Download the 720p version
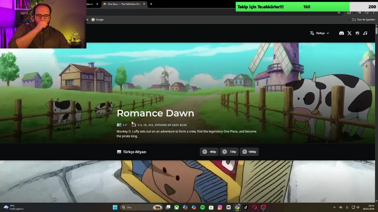 coord(229,152)
